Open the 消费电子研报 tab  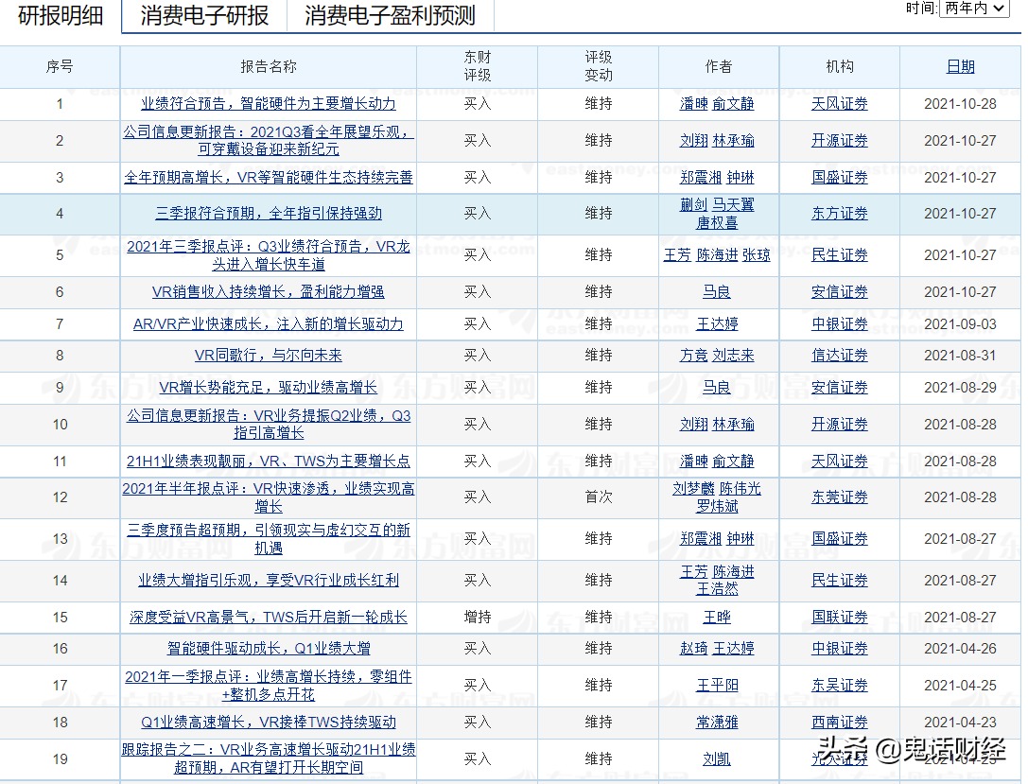tap(204, 16)
